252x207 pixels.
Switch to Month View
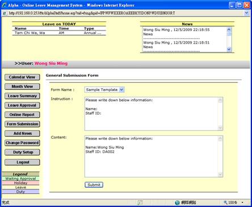[22, 87]
